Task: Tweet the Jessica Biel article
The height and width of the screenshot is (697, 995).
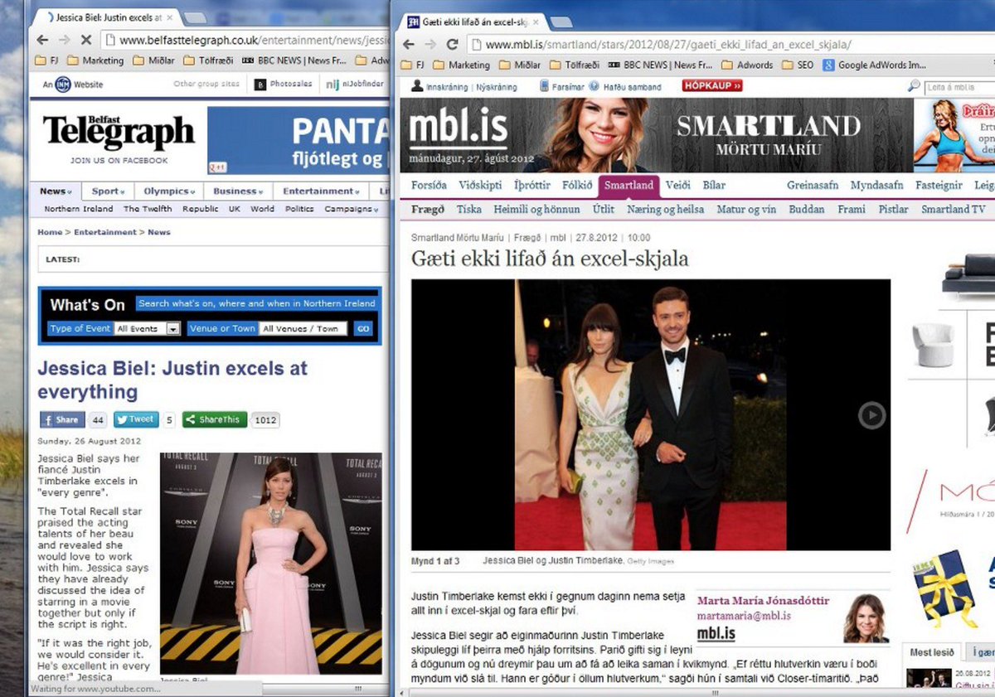Action: click(136, 419)
